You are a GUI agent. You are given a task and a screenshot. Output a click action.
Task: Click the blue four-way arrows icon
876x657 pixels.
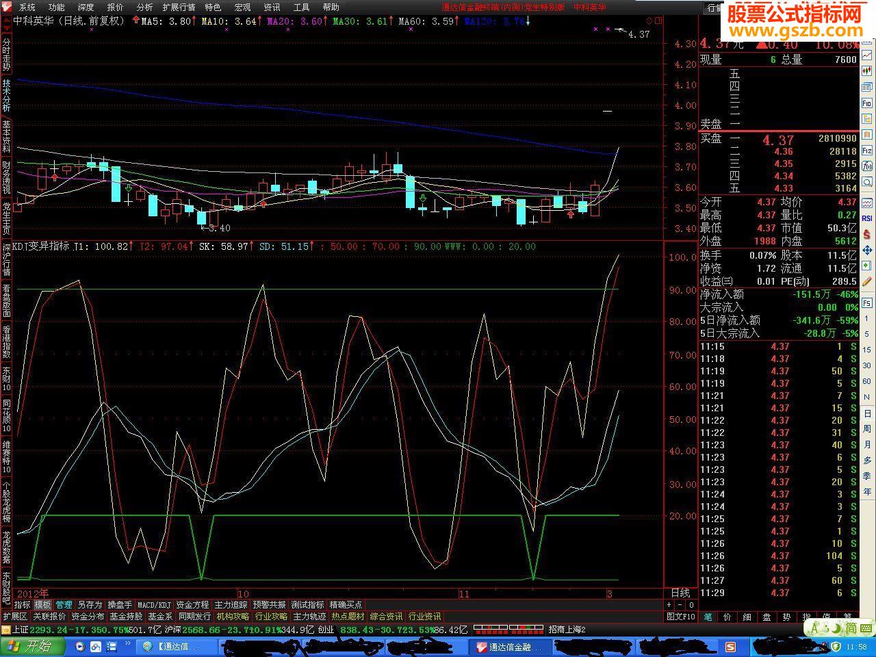coord(867,251)
